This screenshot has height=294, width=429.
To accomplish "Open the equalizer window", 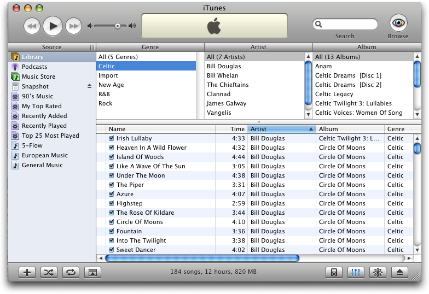I will 356,272.
